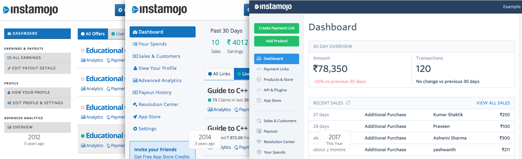Screen dimensions: 522x159
Task: Click Add Product button
Action: (x=277, y=41)
